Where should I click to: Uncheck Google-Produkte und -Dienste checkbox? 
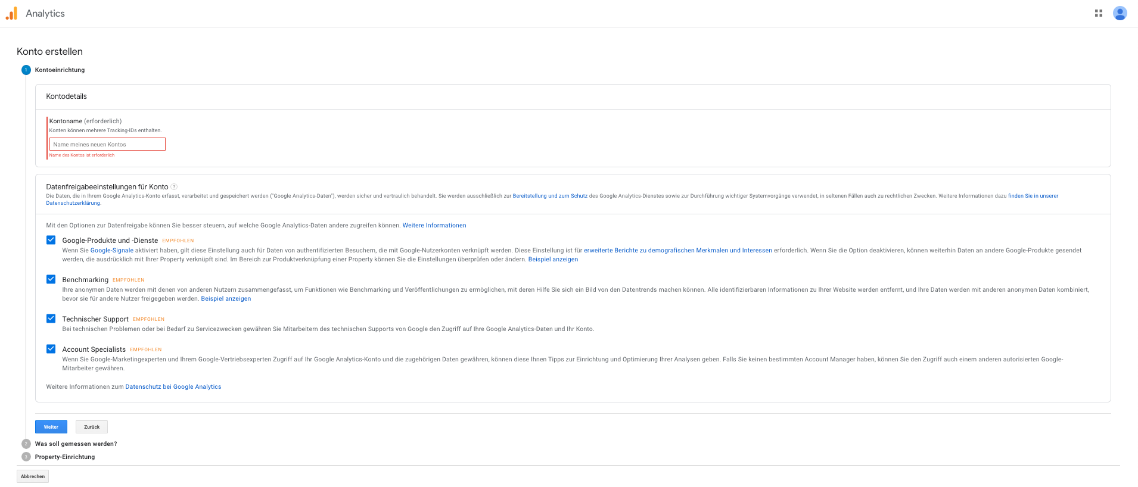tap(51, 240)
